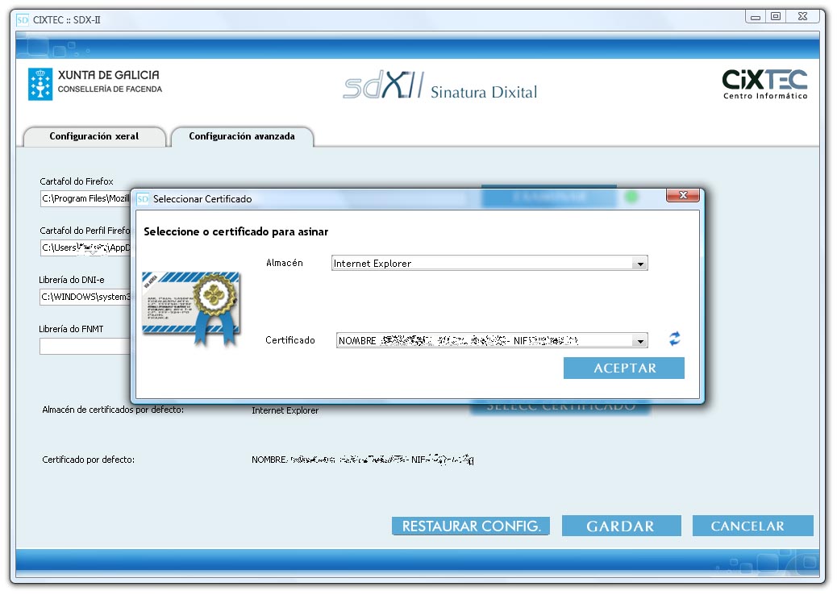Click the CANCELAR button
This screenshot has width=837, height=595.
pyautogui.click(x=752, y=526)
